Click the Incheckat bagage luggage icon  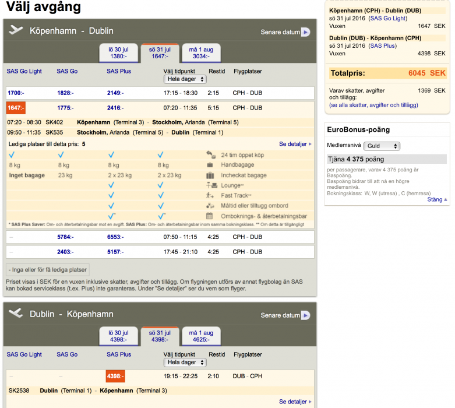click(x=210, y=175)
